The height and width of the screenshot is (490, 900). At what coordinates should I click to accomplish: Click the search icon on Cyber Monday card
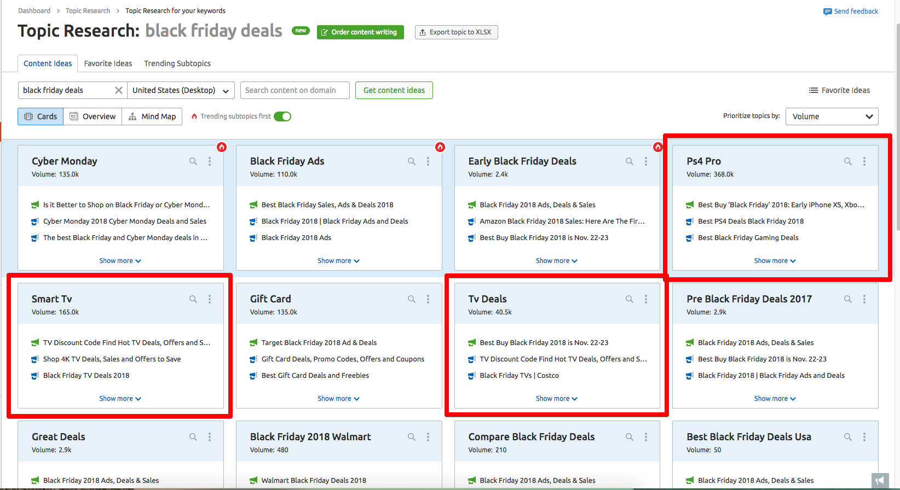tap(193, 161)
